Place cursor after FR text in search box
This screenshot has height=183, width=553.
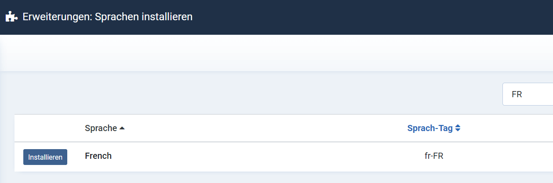click(x=523, y=94)
